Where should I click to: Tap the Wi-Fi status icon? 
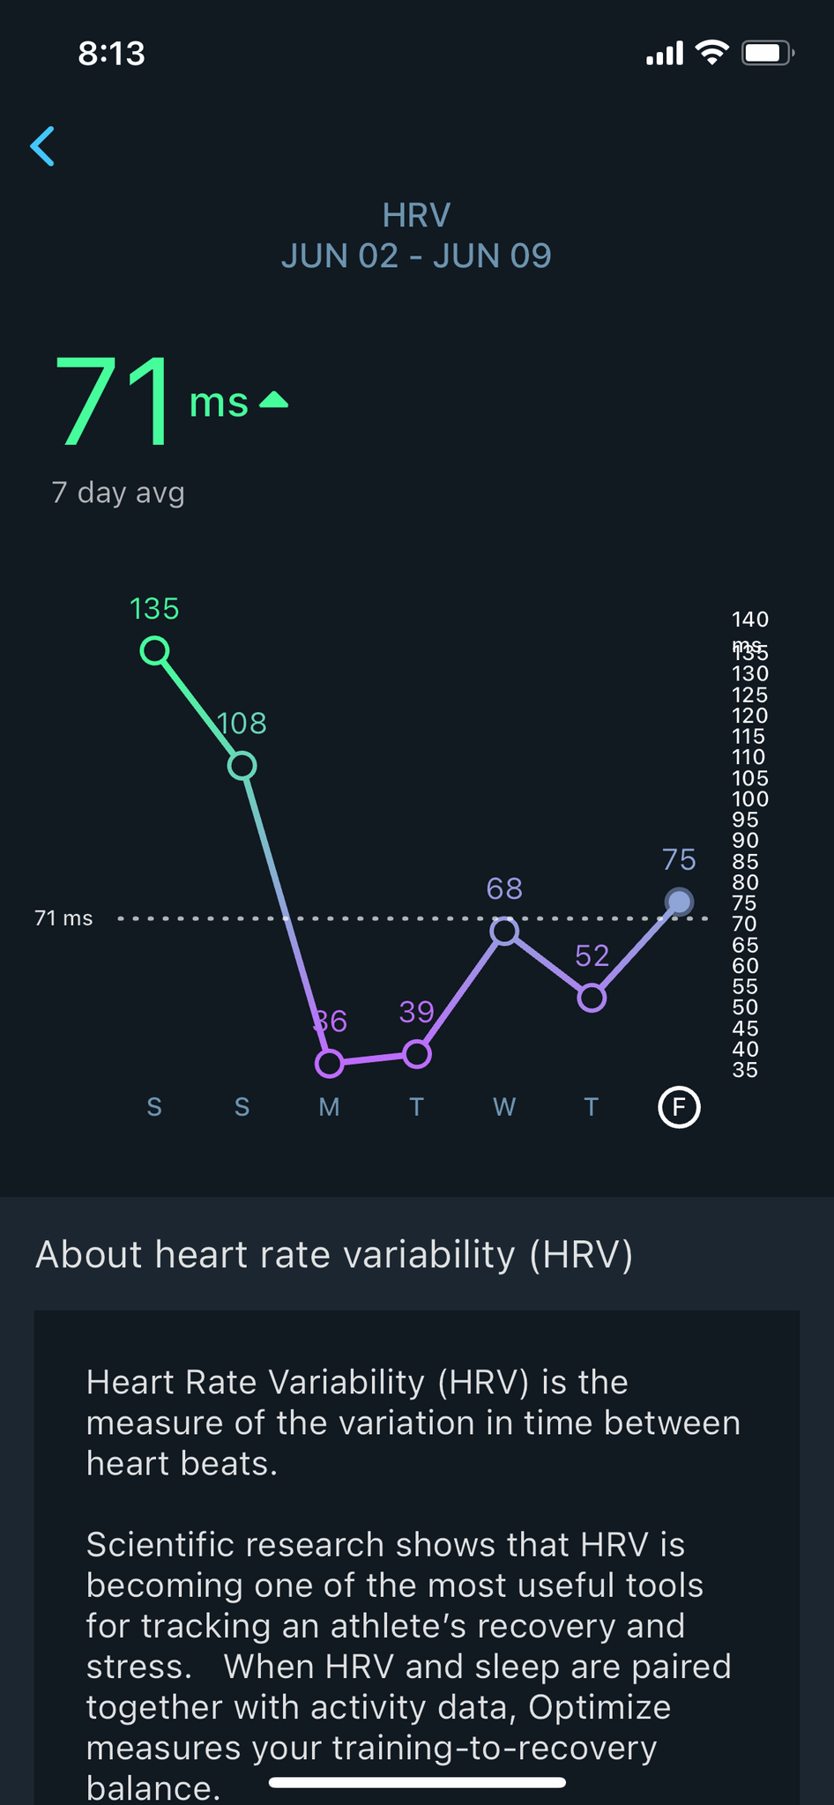click(711, 53)
